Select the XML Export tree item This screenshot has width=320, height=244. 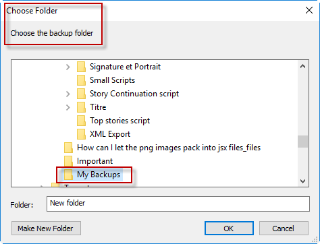coord(110,134)
